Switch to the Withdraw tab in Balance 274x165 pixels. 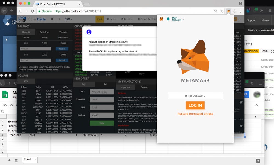point(45,32)
